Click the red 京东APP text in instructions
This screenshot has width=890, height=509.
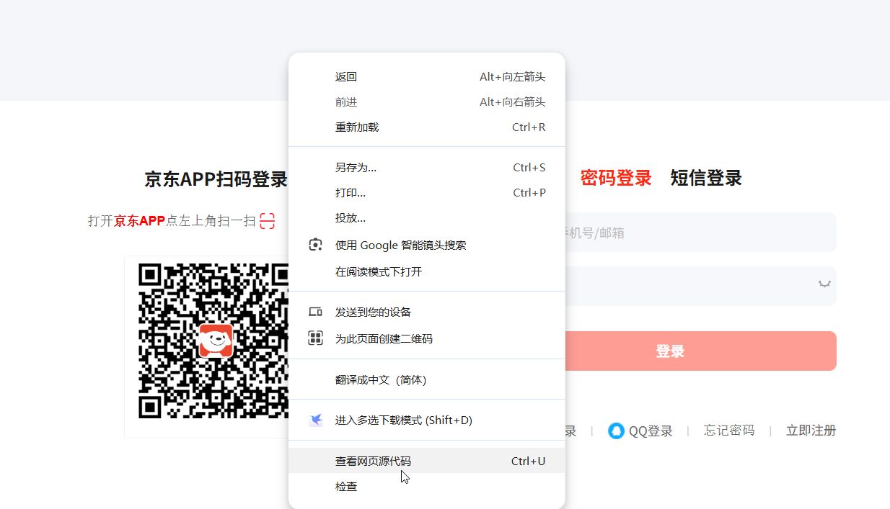tap(140, 221)
